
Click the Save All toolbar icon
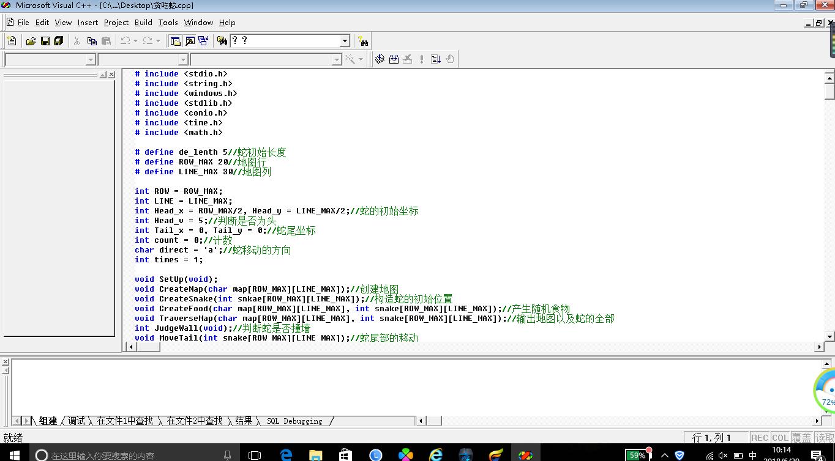point(59,41)
